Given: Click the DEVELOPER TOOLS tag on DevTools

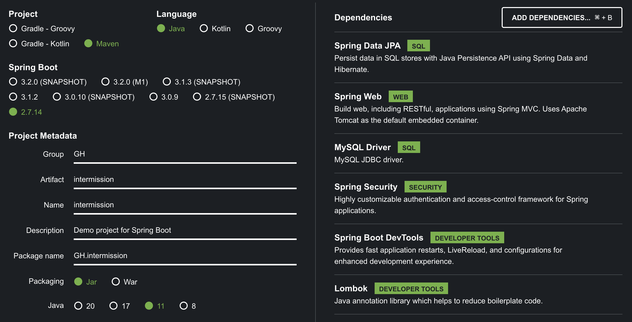Looking at the screenshot, I should (x=467, y=238).
